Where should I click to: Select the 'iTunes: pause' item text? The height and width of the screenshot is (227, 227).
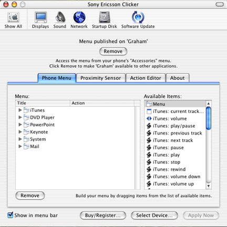coord(168,148)
